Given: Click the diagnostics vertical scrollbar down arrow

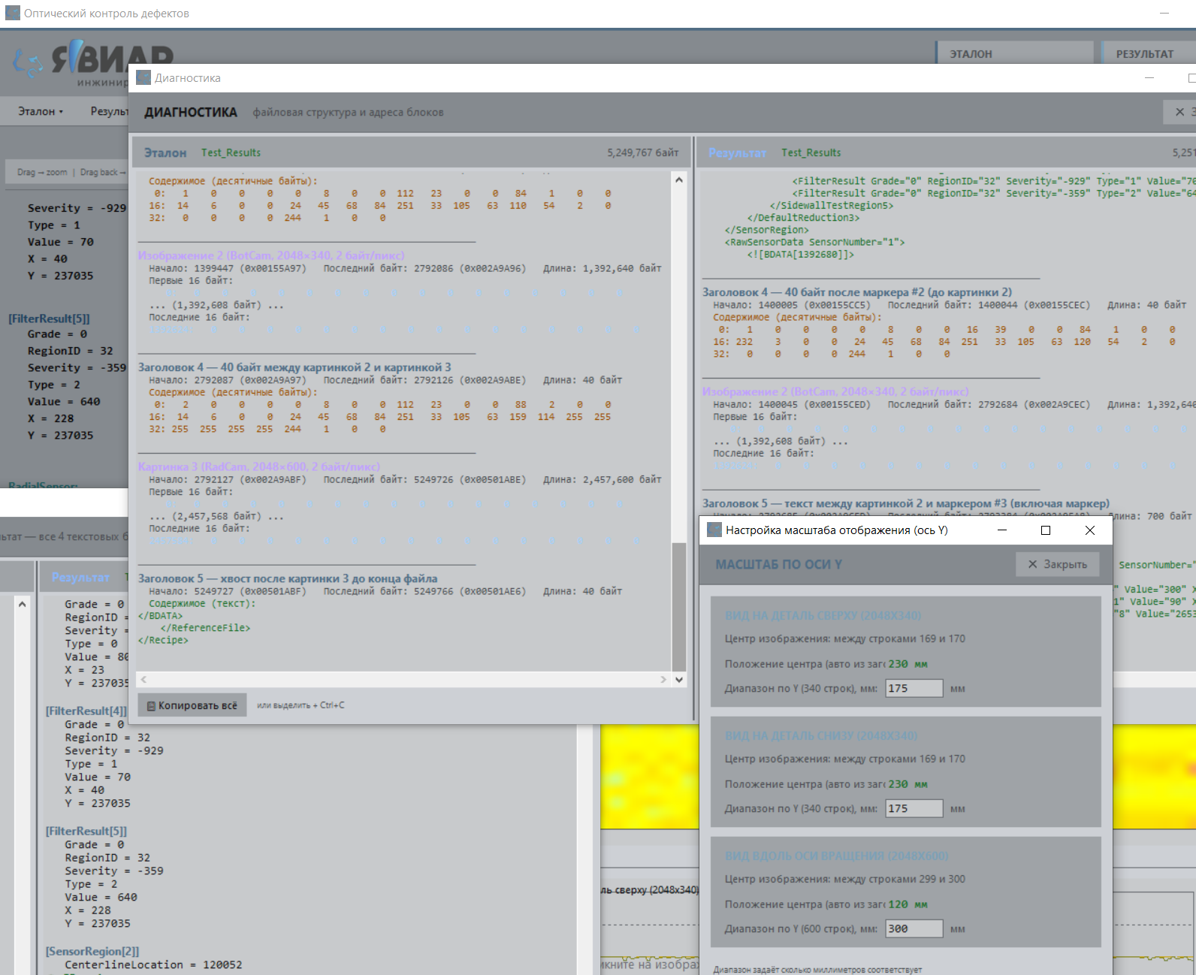Looking at the screenshot, I should click(x=679, y=679).
